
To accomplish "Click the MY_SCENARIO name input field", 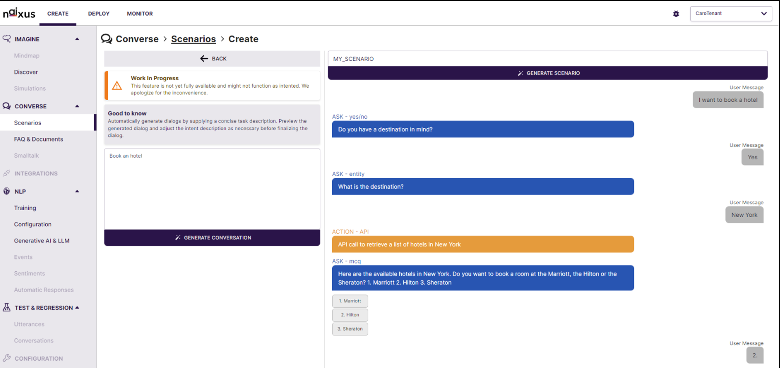I will pos(548,59).
